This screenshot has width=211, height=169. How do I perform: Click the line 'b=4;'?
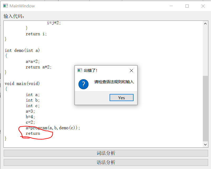pos(30,117)
